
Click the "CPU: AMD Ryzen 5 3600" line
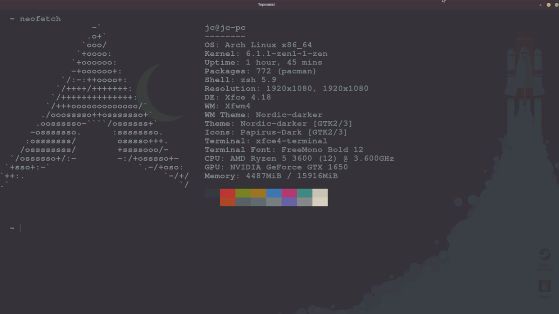tap(299, 158)
